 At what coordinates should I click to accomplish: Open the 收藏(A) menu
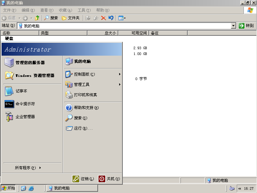(x=66, y=10)
